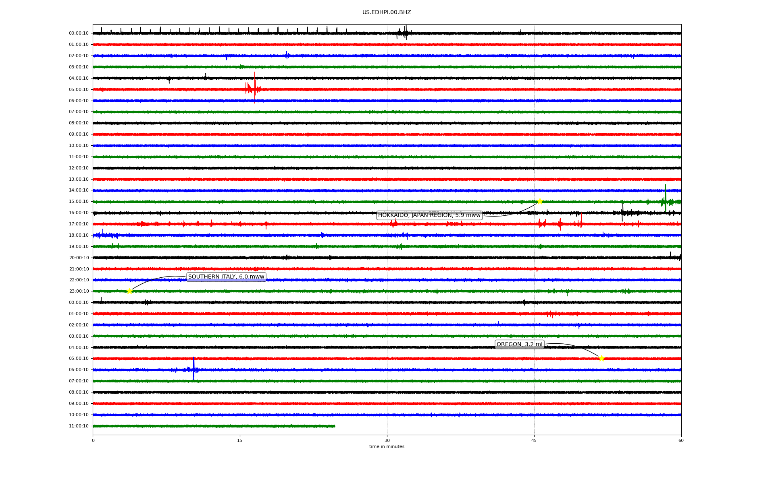Click the 15 tick on the time axis
The image size is (774, 483).
click(240, 440)
